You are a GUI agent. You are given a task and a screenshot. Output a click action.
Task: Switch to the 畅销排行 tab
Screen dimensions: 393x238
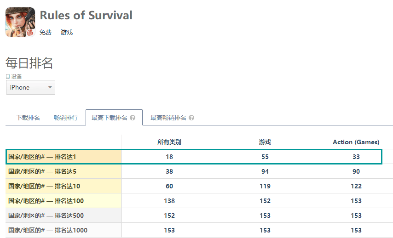click(x=66, y=118)
